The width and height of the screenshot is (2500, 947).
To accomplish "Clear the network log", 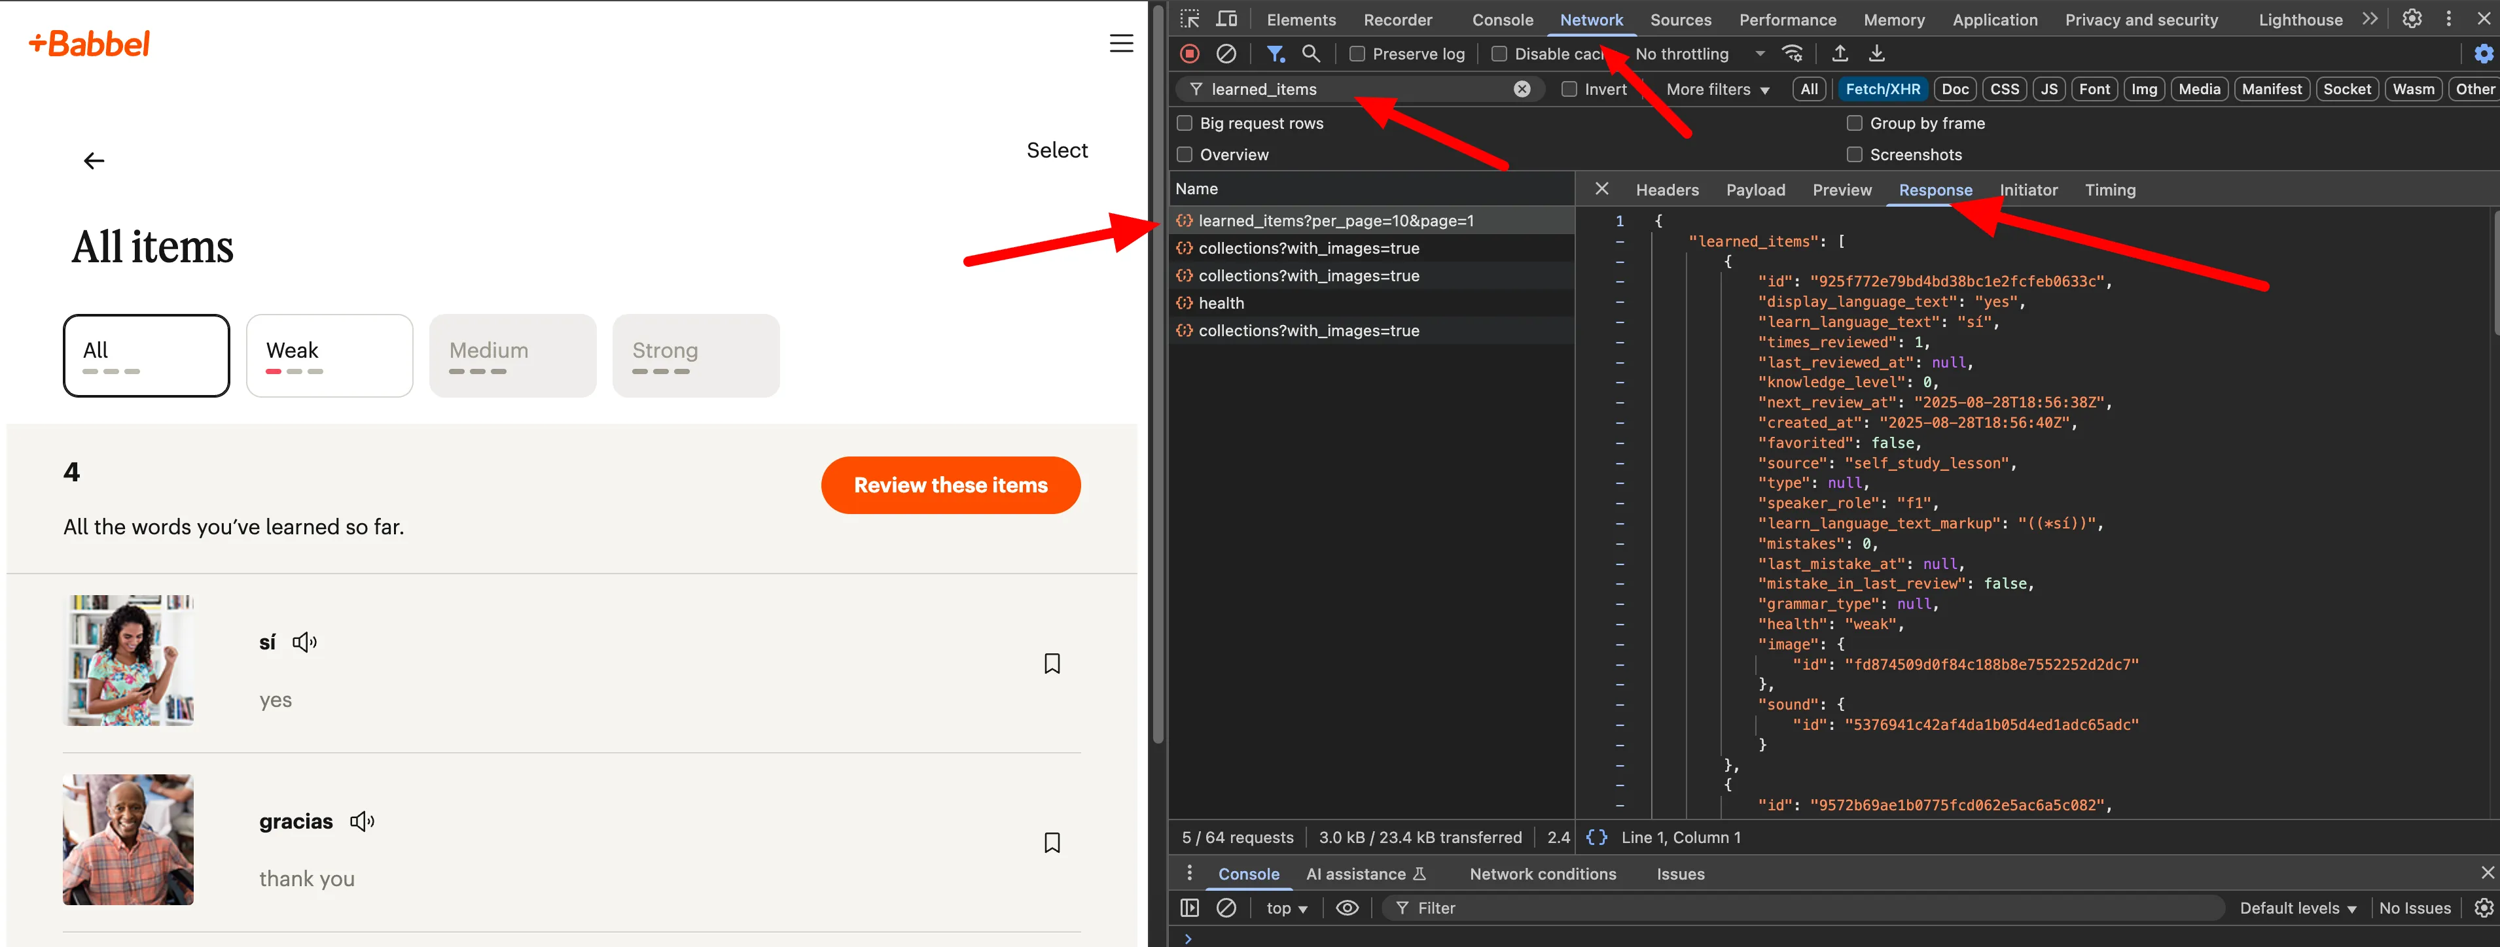I will pyautogui.click(x=1226, y=54).
